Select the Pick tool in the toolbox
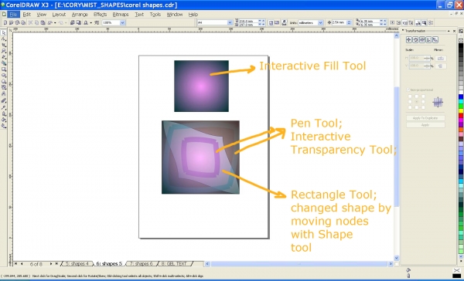The width and height of the screenshot is (464, 281). (x=4, y=32)
